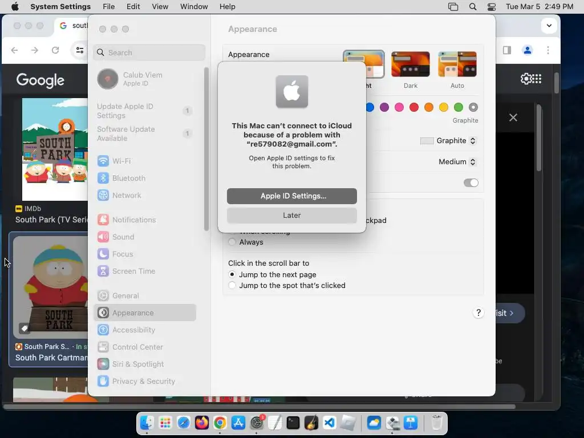Open Screen Time hourglass icon

click(x=103, y=271)
